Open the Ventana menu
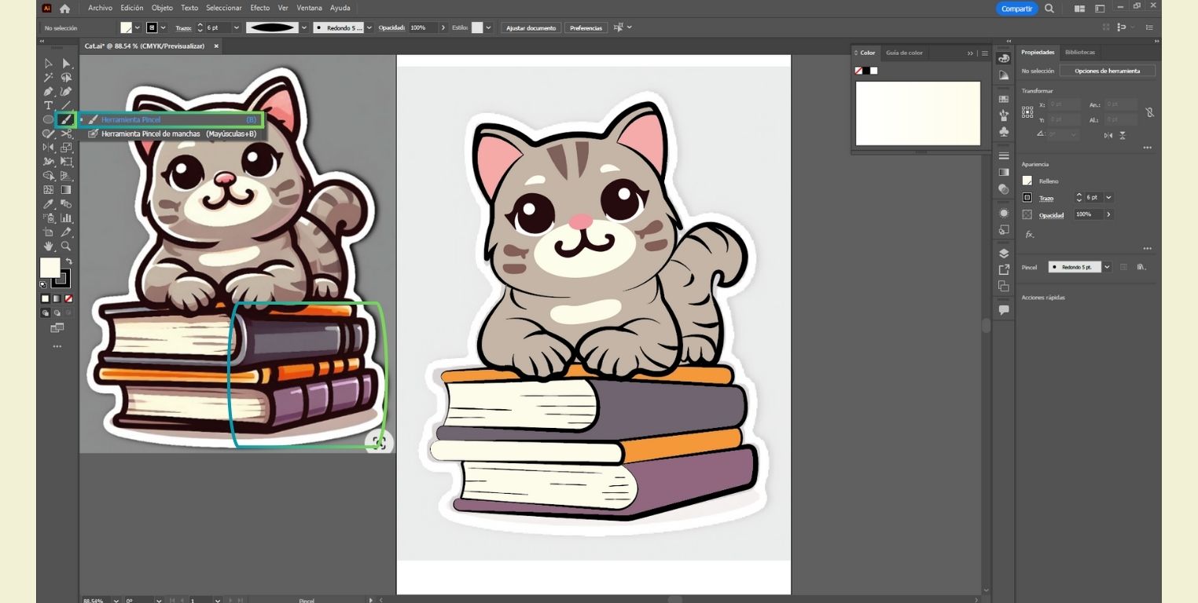The height and width of the screenshot is (603, 1198). pyautogui.click(x=309, y=8)
